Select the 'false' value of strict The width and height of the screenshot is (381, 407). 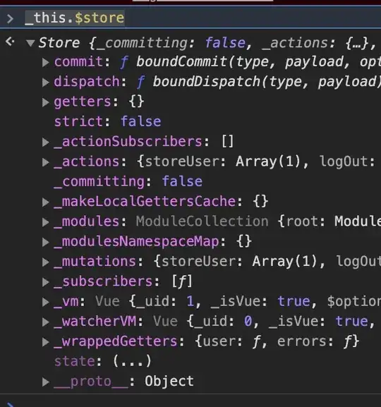coord(141,121)
